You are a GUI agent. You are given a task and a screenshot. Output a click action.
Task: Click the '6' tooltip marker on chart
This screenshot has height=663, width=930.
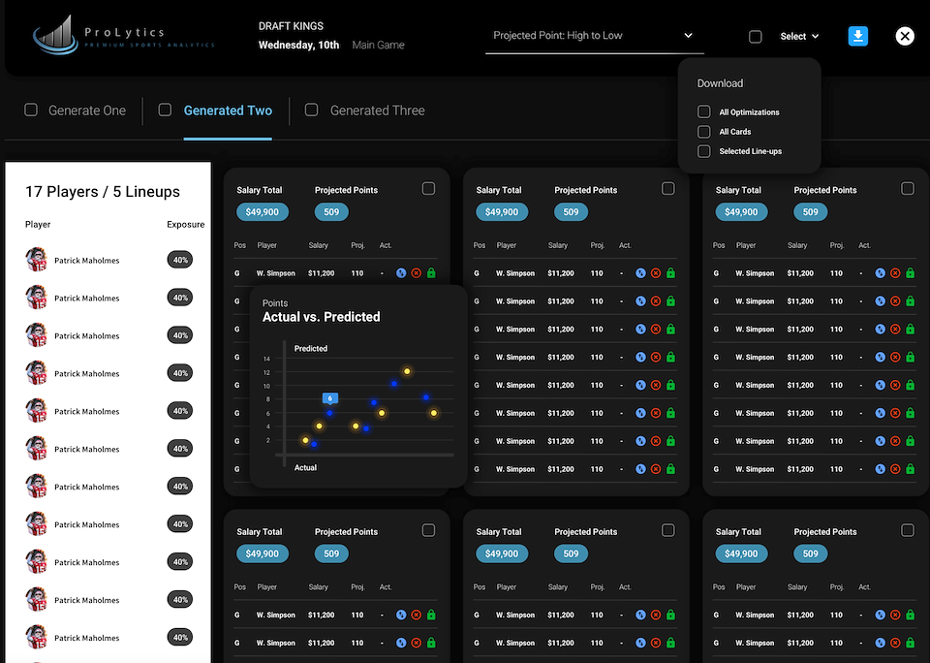[330, 398]
